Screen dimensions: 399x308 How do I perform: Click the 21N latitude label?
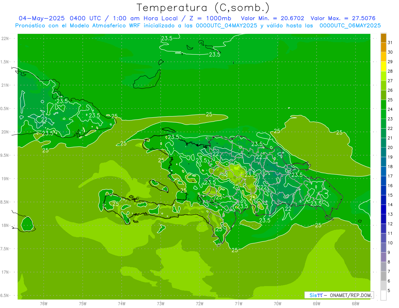(5, 85)
